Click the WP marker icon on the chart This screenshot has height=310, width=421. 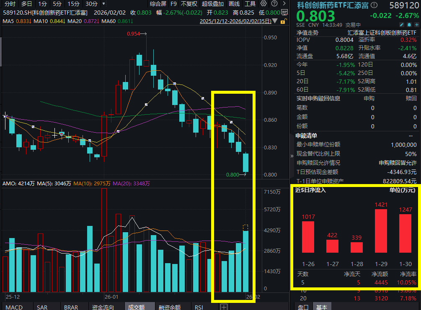(284, 12)
